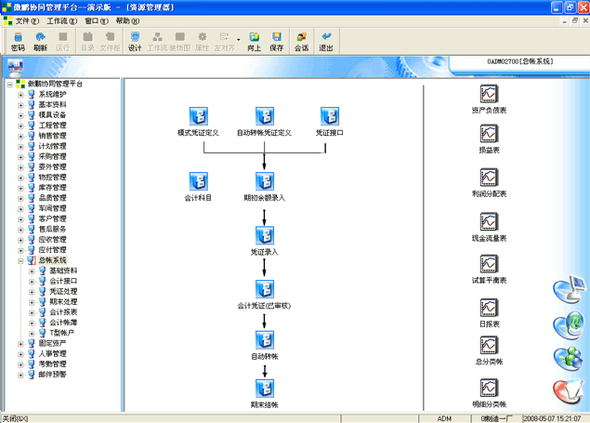Click the 自动转帐 workflow icon

pyautogui.click(x=264, y=339)
